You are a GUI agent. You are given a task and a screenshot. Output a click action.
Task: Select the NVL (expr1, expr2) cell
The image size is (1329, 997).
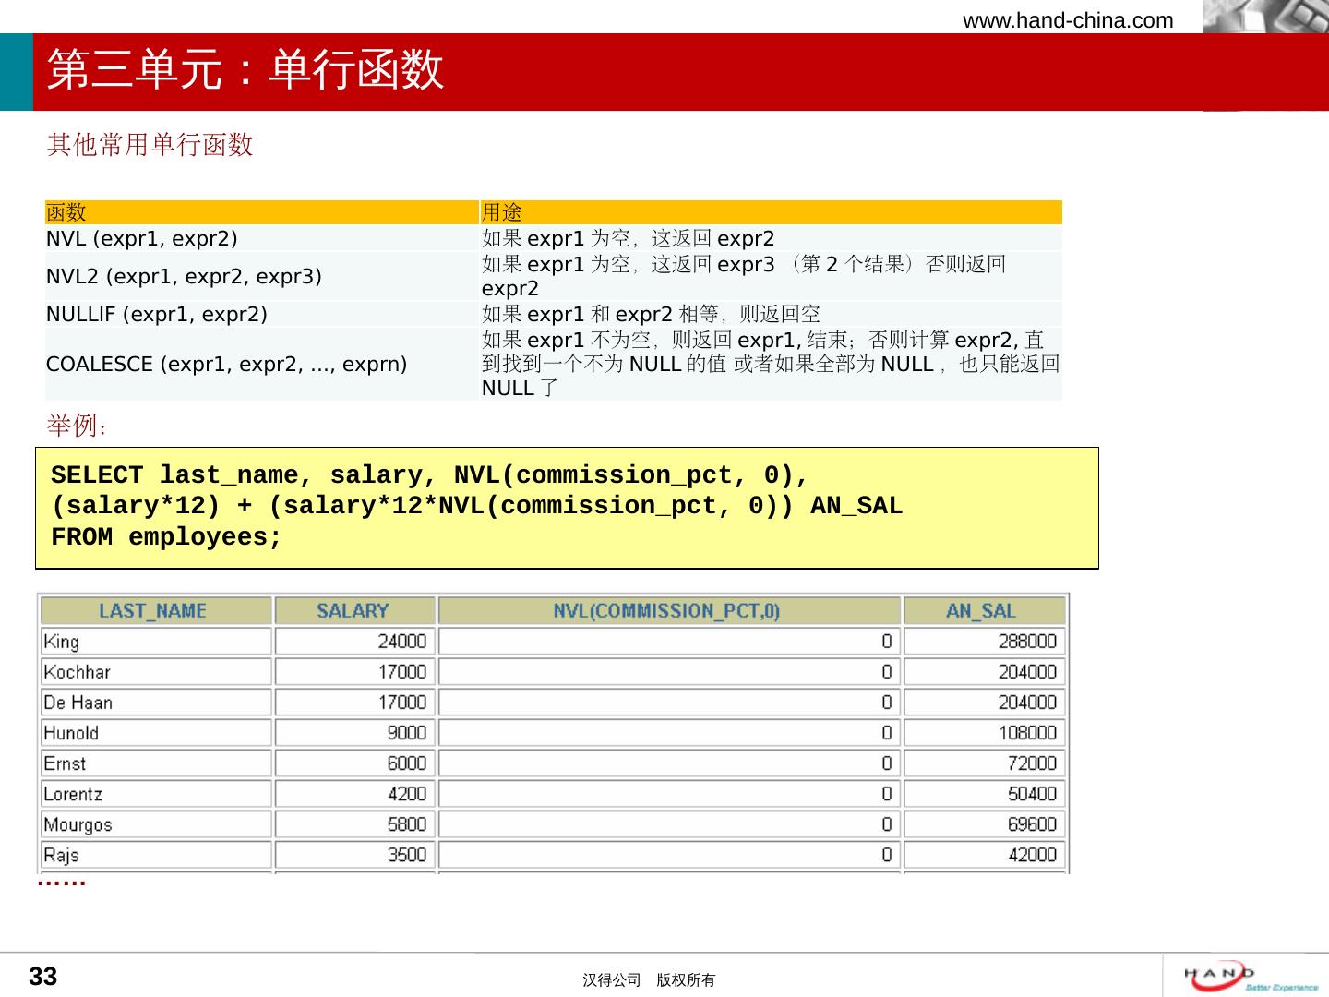(x=142, y=239)
